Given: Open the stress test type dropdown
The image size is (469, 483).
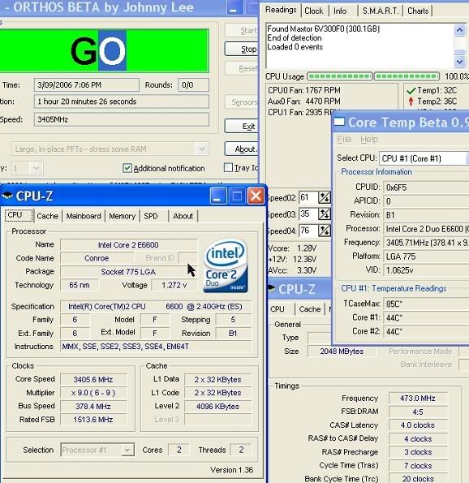Looking at the screenshot, I should [x=202, y=149].
